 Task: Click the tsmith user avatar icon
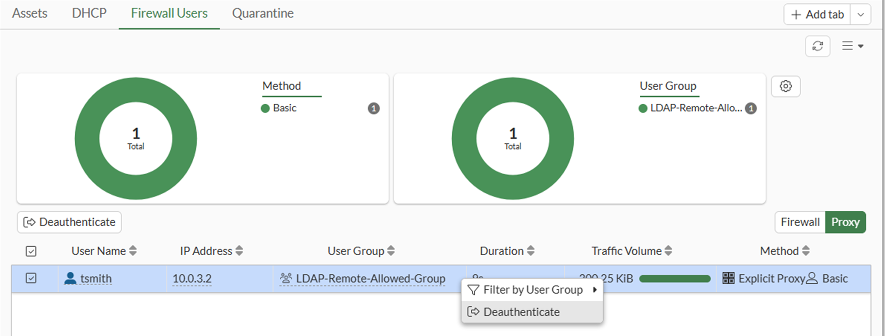pyautogui.click(x=70, y=278)
